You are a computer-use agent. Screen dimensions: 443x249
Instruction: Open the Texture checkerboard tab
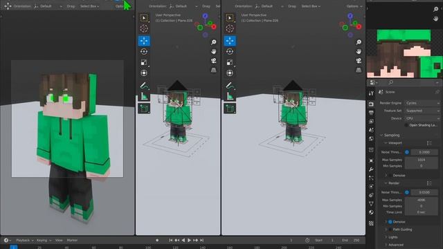point(371,223)
